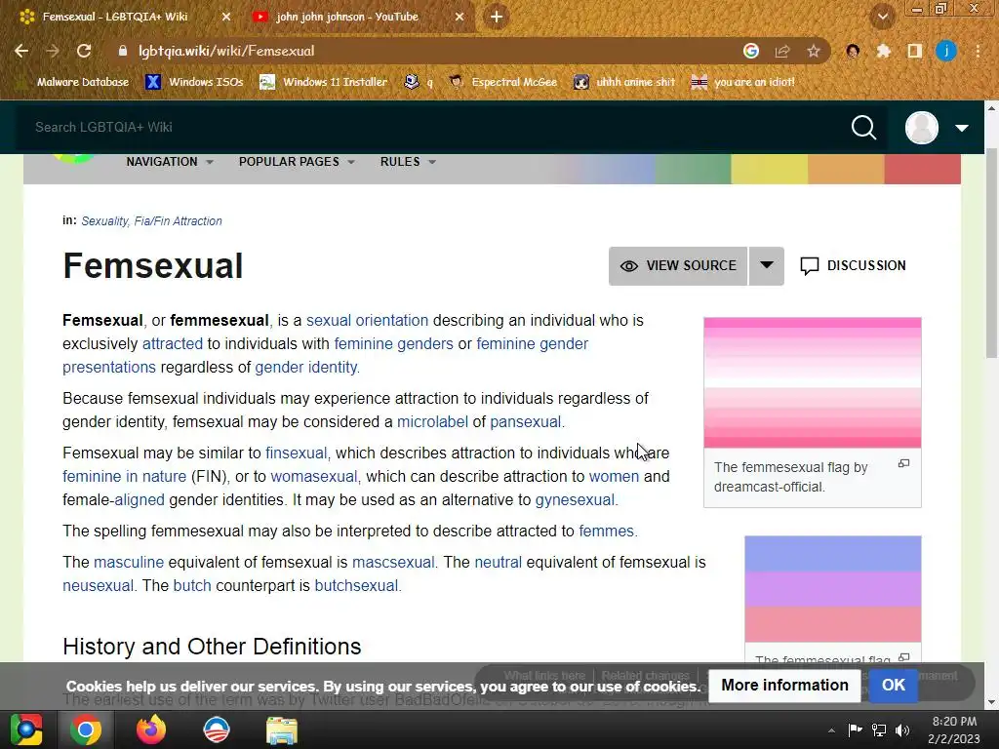Click the wiki search magnifier icon
This screenshot has height=749, width=999.
coord(864,128)
